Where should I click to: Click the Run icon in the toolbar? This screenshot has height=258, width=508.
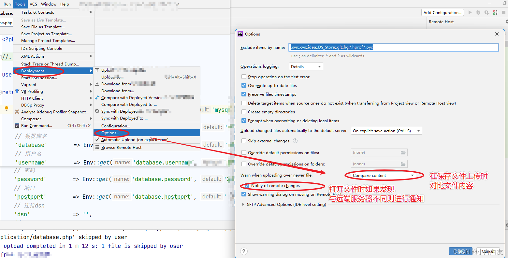pos(470,12)
